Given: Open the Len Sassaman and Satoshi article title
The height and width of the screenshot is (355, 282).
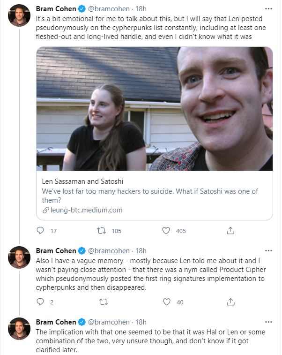Looking at the screenshot, I should [x=82, y=181].
